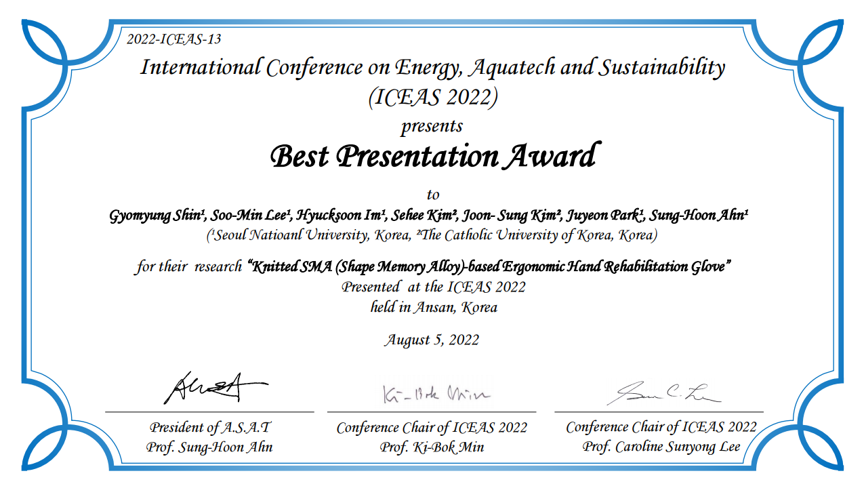Viewport: 864px width, 484px height.
Task: Click 'Prof. Ki-Bok Min' name
Action: 432,447
